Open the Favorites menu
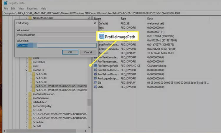Viewport: 221px width, 133px height. 32,9
